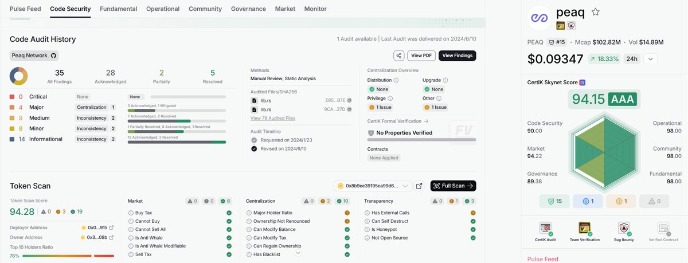Click the Peaq Network repository chip

click(34, 56)
